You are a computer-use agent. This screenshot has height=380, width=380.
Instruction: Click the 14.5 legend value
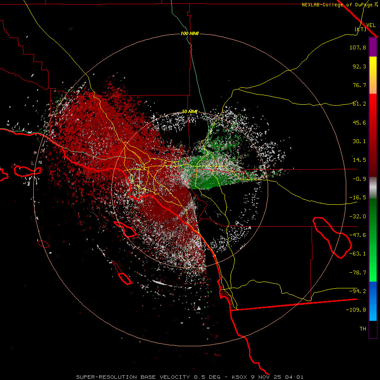(359, 160)
